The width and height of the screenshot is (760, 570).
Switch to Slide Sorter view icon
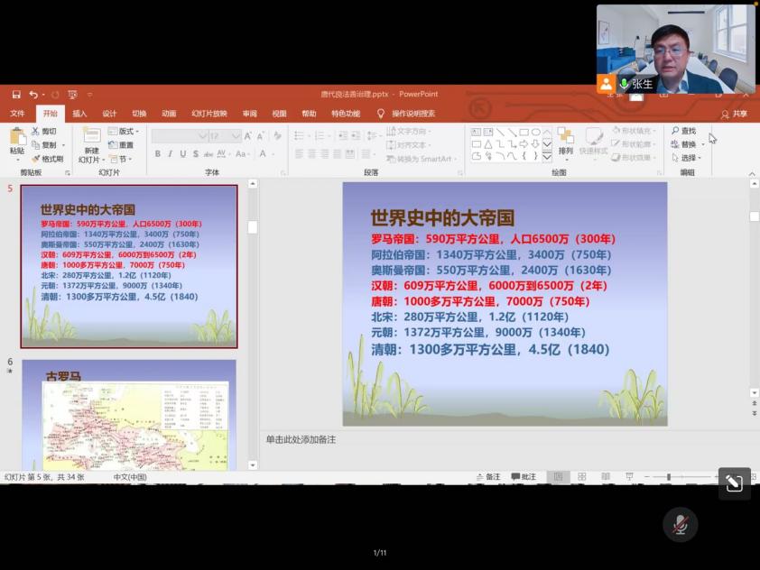[x=581, y=476]
